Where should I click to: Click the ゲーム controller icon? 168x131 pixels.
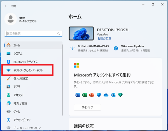[x=8, y=111]
